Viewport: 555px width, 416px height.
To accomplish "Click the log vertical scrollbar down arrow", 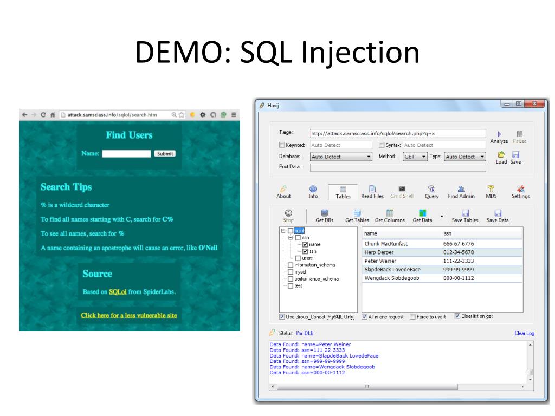I will (x=530, y=379).
